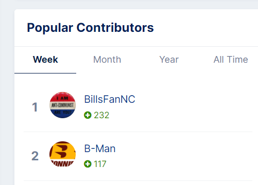Click the green plus icon beside 117
The image size is (258, 185).
88,164
